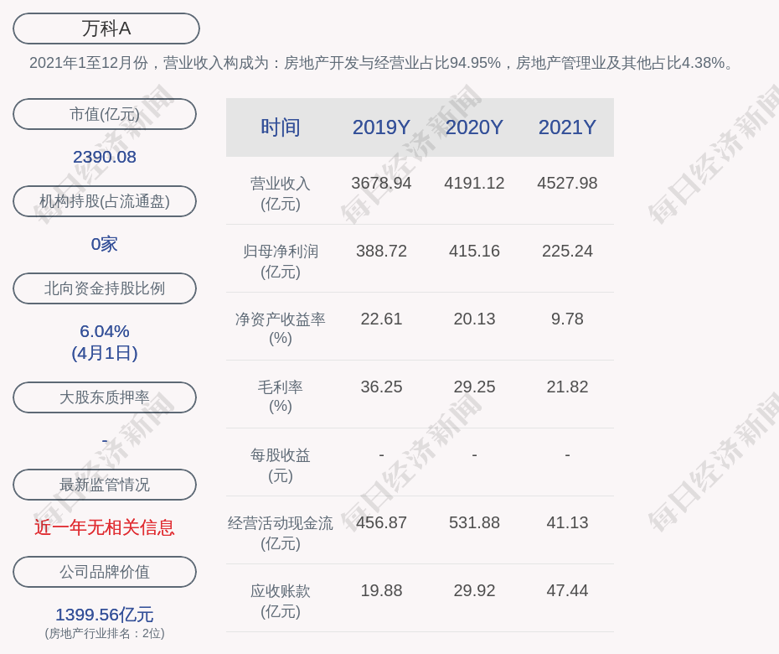The width and height of the screenshot is (779, 654).
Task: Select 2019 revenue 3678.94
Action: point(382,183)
